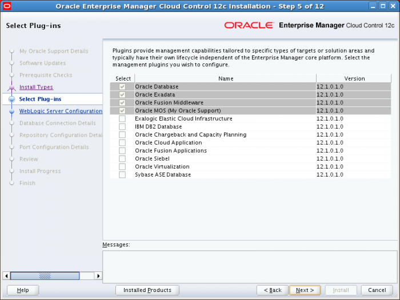Select the Oracle Virtualization name cell
Image resolution: width=400 pixels, height=300 pixels.
225,167
